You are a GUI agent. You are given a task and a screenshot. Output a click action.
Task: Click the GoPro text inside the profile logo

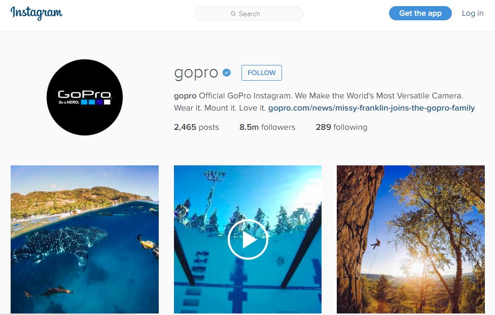pos(84,94)
